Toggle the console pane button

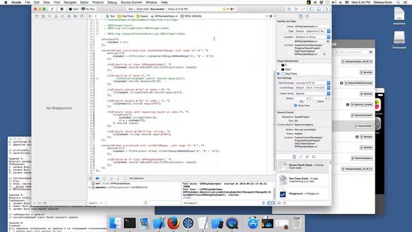tap(273, 203)
